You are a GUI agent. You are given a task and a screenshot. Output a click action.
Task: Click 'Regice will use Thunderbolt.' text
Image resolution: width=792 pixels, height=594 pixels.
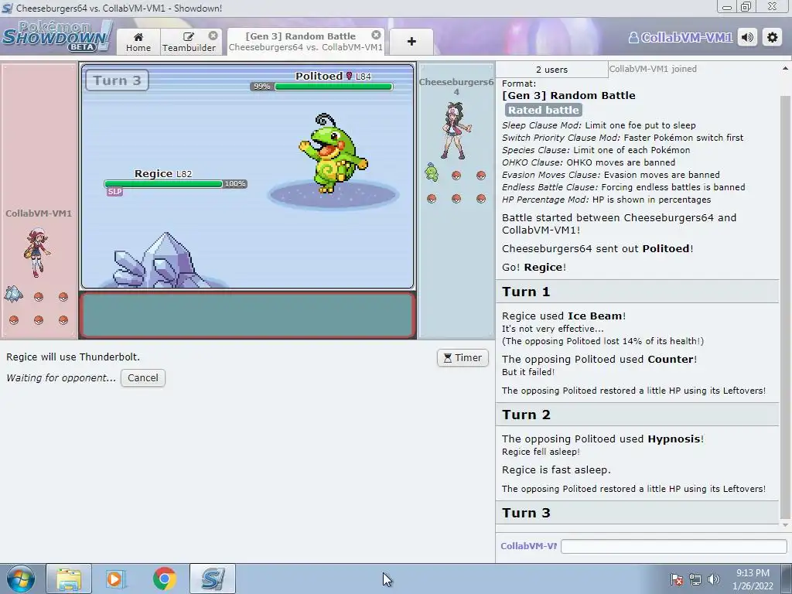73,357
